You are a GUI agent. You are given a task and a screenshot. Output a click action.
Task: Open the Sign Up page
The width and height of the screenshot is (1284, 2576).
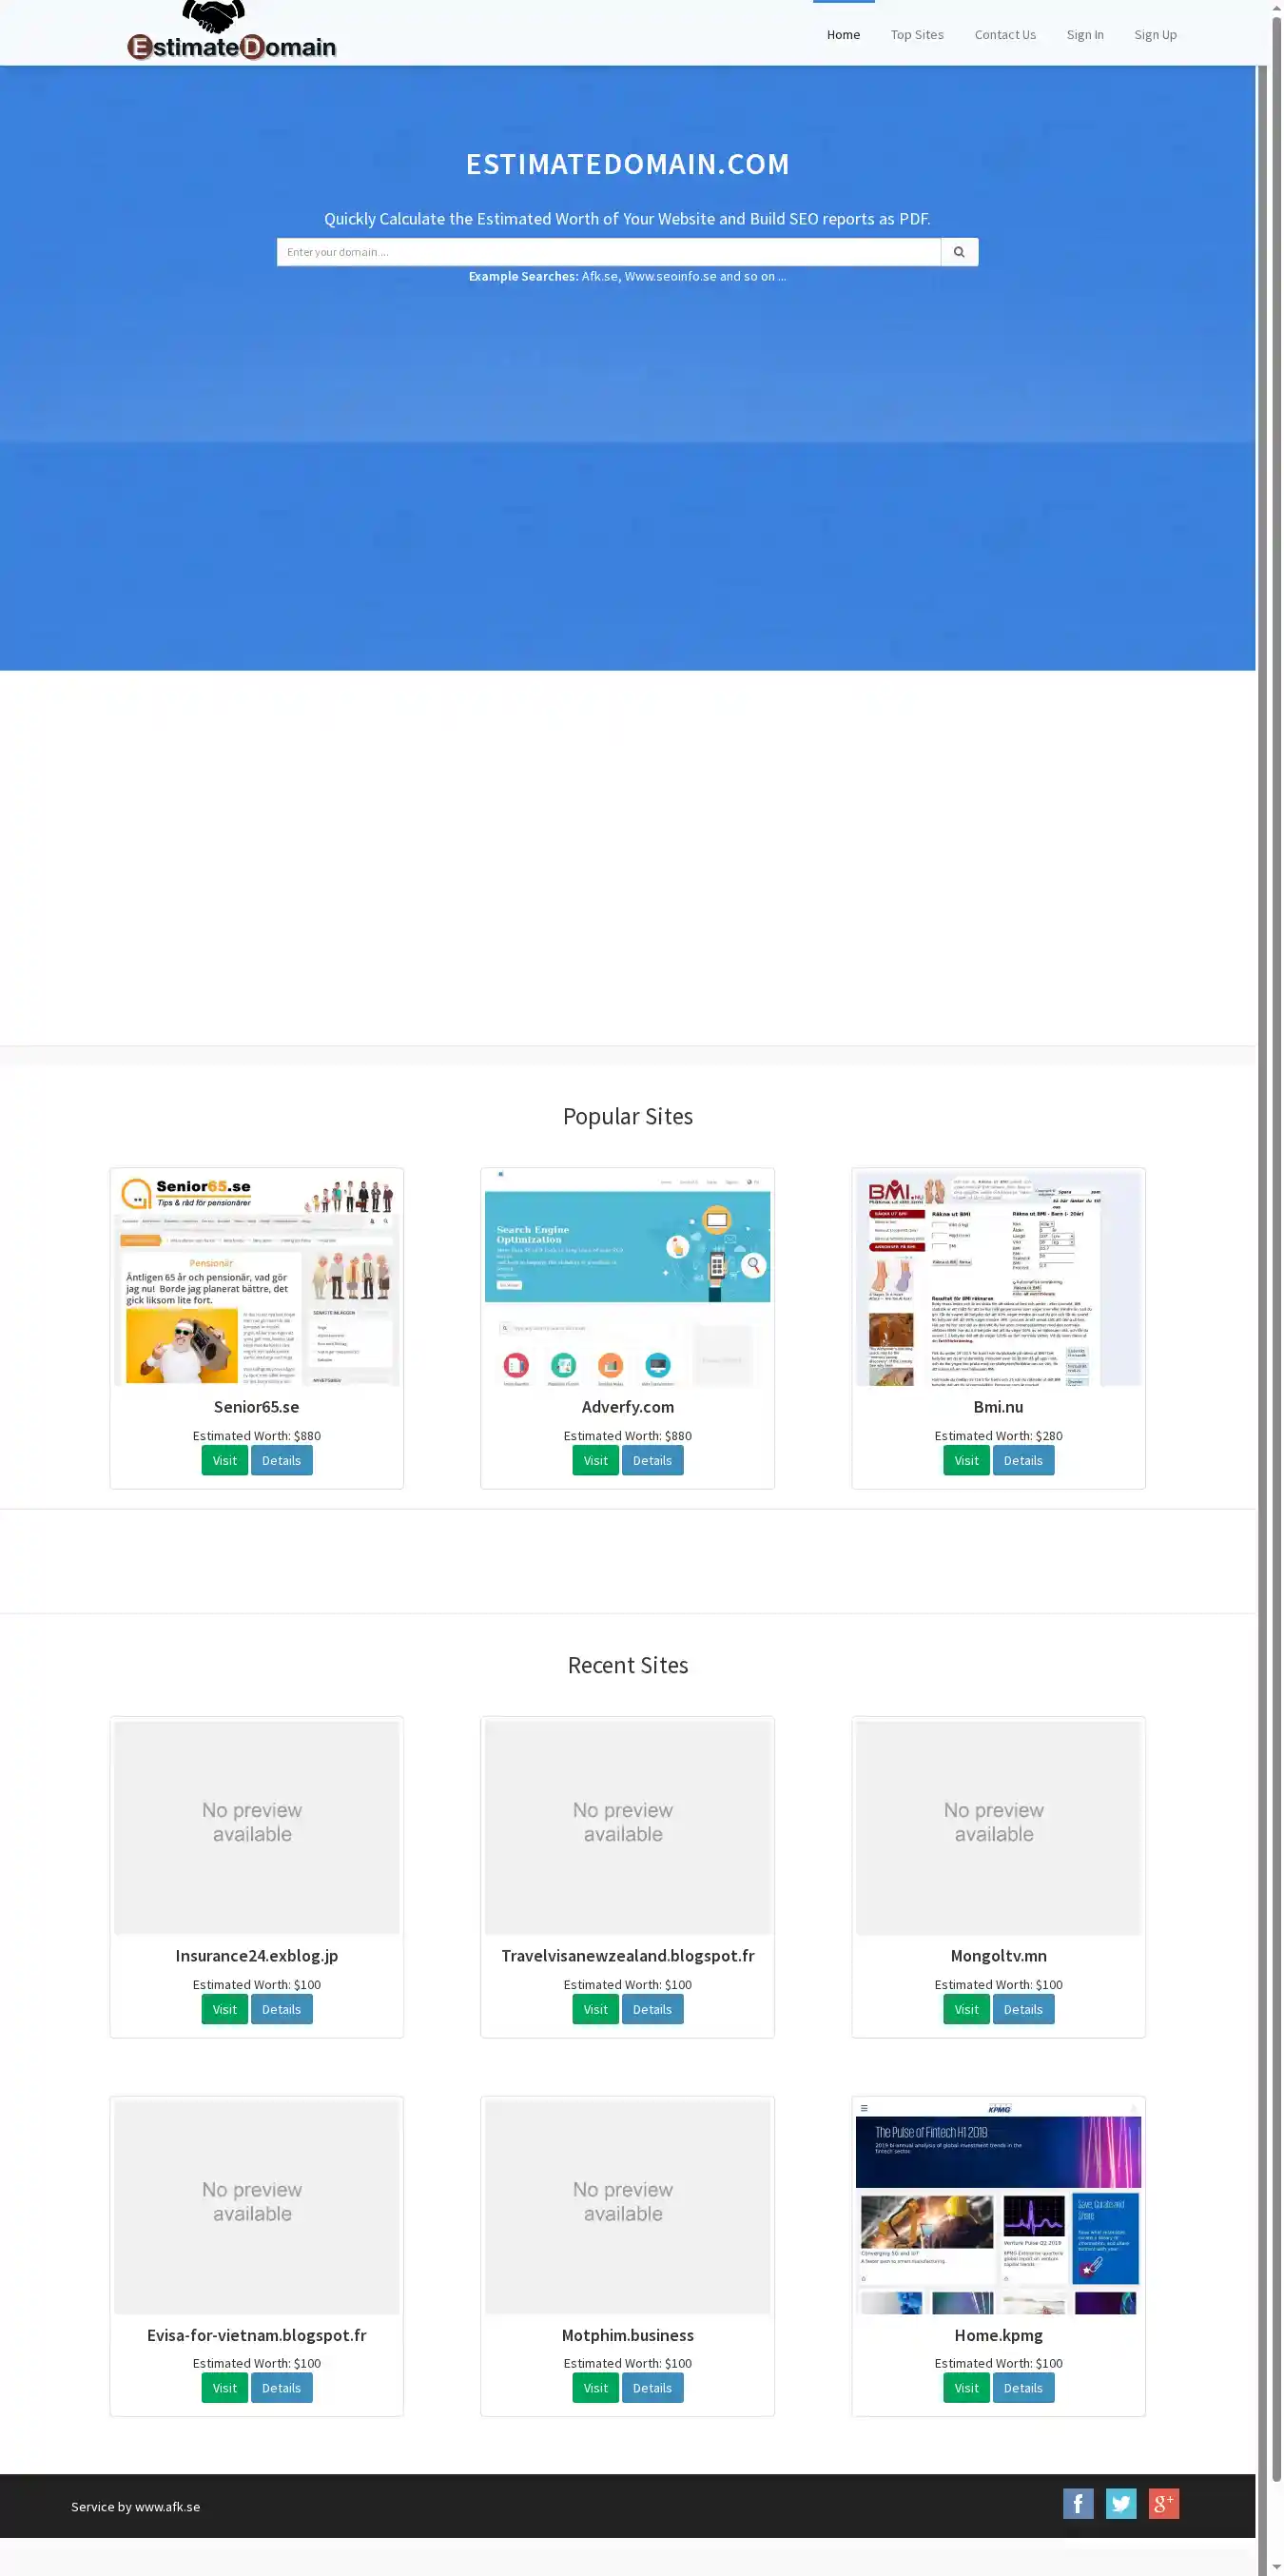coord(1154,35)
